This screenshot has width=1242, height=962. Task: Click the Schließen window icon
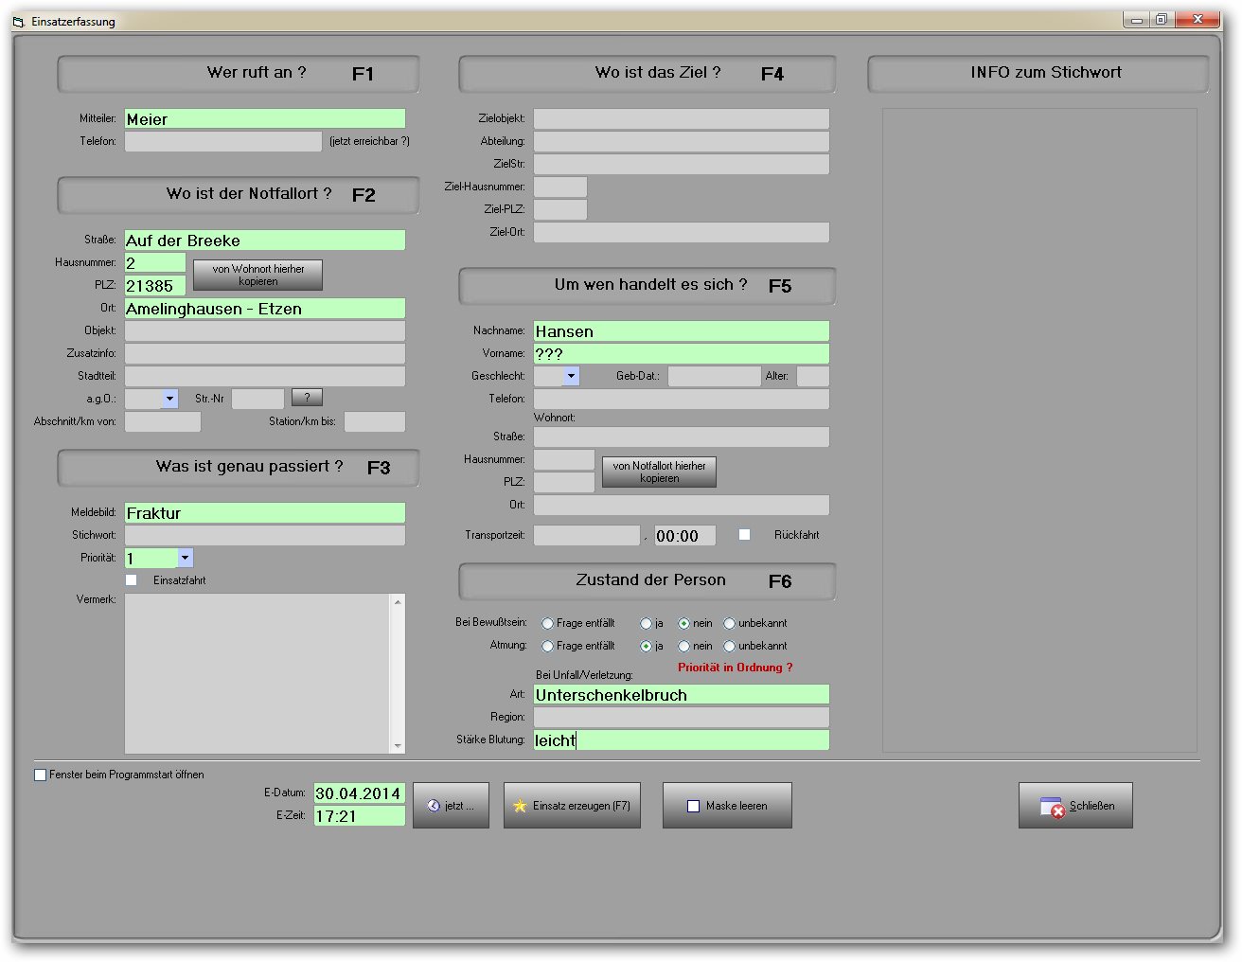click(x=1052, y=807)
